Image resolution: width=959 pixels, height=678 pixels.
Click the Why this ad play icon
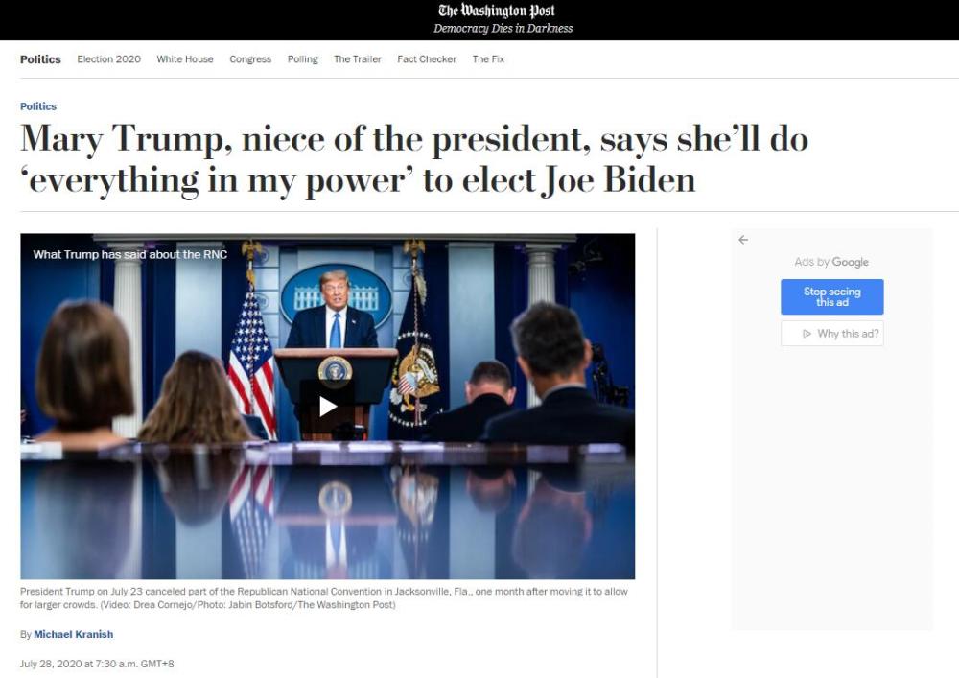[x=807, y=334]
